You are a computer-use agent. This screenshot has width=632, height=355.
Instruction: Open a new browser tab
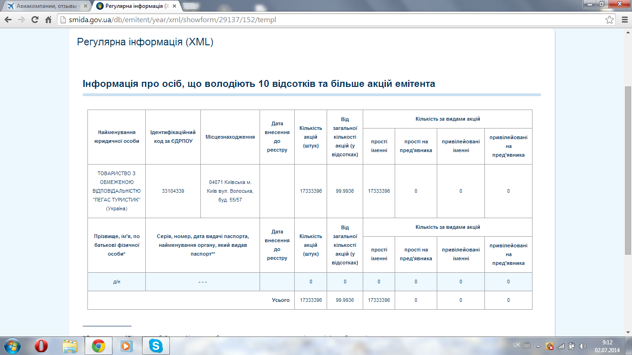189,6
